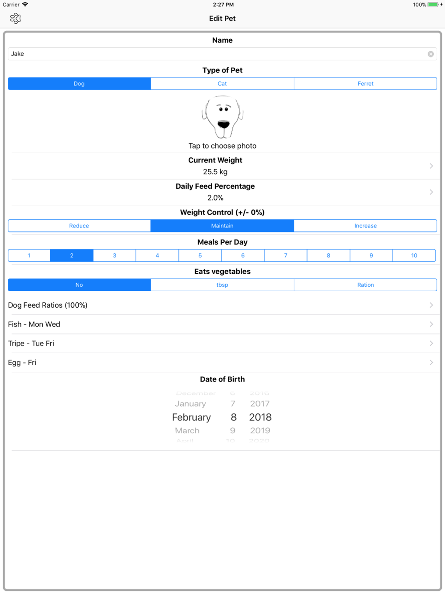Pick day 7 in date picker
The image size is (445, 594).
233,404
